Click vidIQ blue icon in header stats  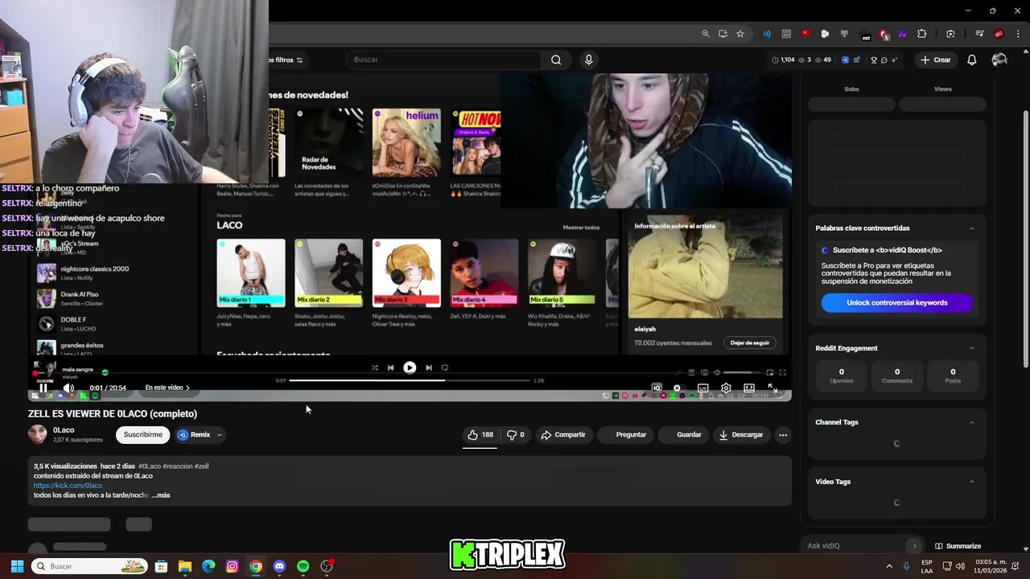[845, 60]
